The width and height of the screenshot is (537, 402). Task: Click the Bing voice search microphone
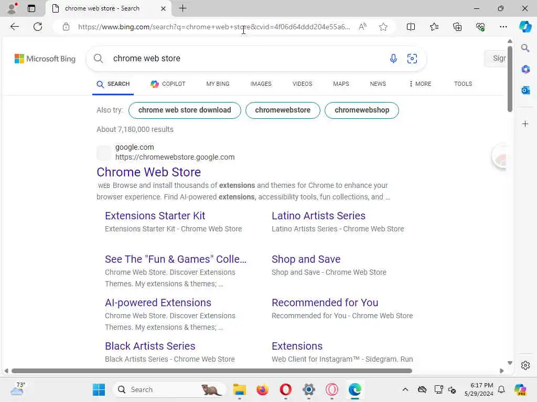coord(393,59)
